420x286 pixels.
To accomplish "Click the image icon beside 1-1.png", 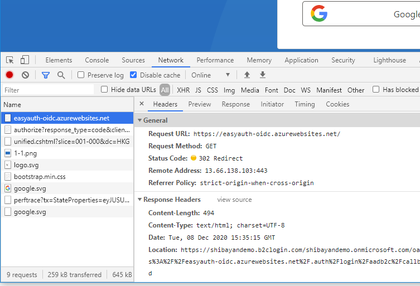I will (x=8, y=153).
